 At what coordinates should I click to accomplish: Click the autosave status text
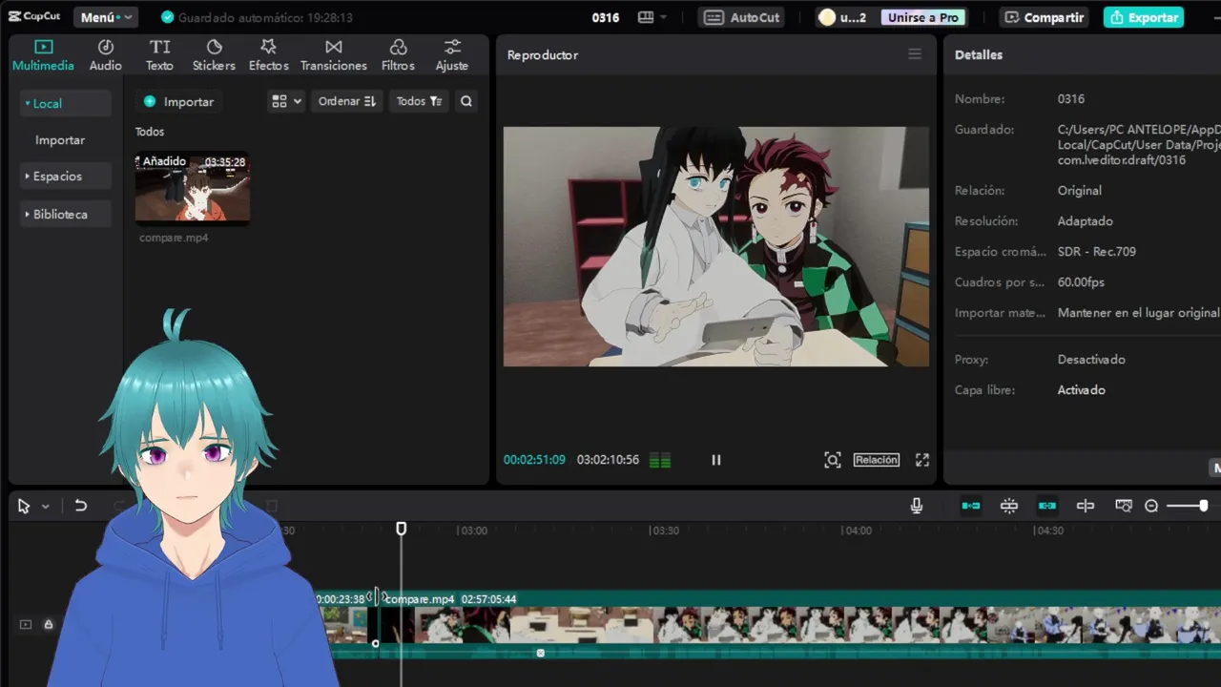click(265, 17)
